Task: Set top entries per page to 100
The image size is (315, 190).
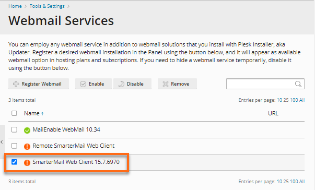Action: click(294, 100)
